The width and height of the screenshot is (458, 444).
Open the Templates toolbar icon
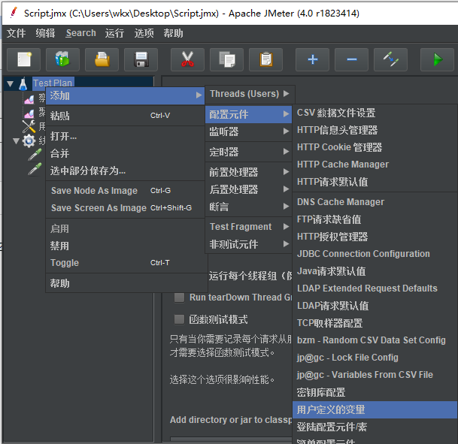62,59
